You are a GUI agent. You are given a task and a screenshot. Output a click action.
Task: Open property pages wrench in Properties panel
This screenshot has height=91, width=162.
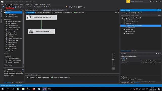point(126,58)
